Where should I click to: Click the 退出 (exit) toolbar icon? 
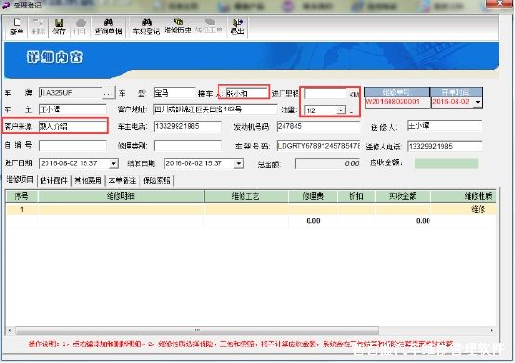[237, 27]
